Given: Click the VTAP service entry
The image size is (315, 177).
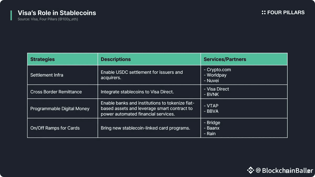Looking at the screenshot, I should pos(212,106).
